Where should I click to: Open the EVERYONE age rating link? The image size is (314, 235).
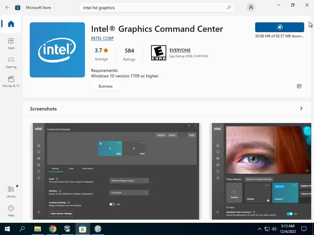pos(180,50)
